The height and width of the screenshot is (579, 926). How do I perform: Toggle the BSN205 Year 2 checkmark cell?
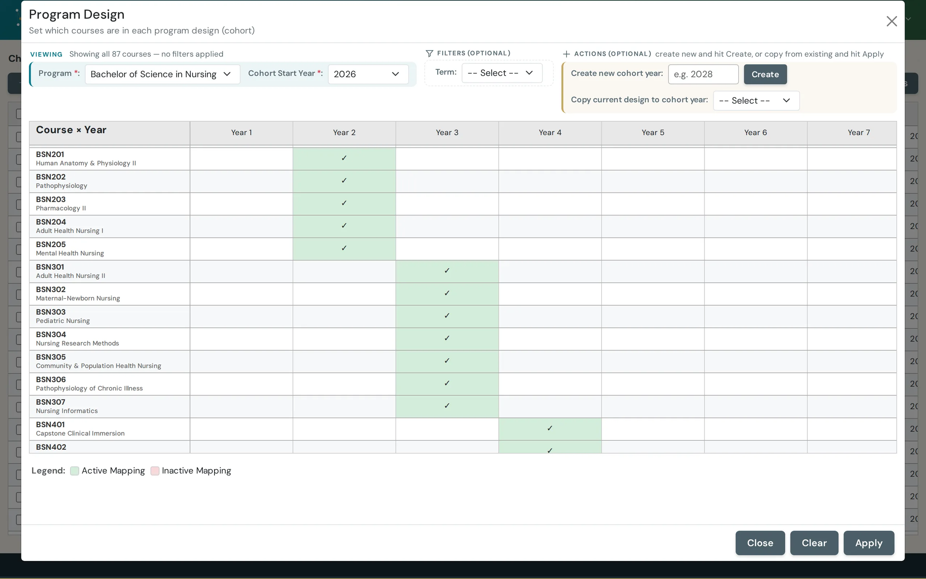pyautogui.click(x=344, y=249)
